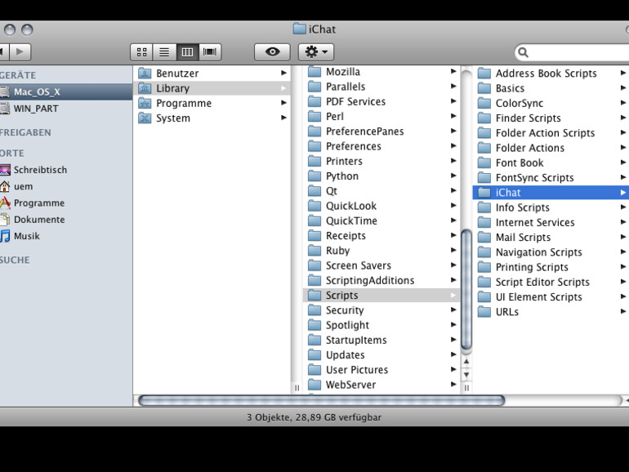Select Programme folder in first column
629x472 pixels.
[212, 103]
